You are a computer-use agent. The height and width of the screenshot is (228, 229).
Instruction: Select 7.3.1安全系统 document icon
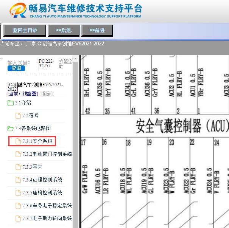[18, 141]
